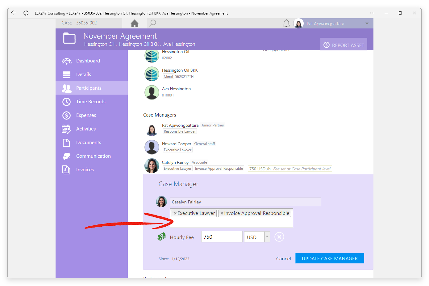Open Expenses in the sidebar

click(x=92, y=115)
